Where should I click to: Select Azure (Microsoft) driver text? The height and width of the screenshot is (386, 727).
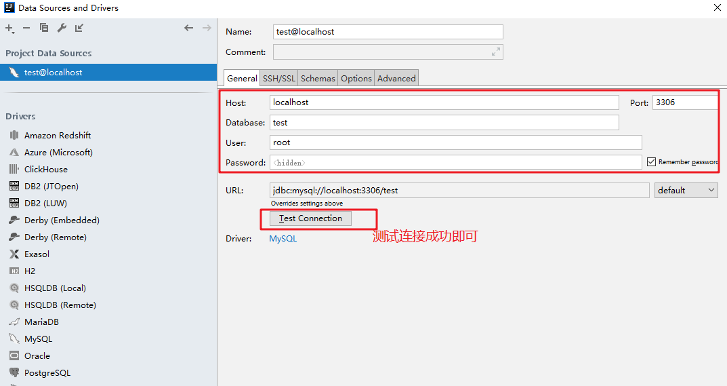[58, 153]
